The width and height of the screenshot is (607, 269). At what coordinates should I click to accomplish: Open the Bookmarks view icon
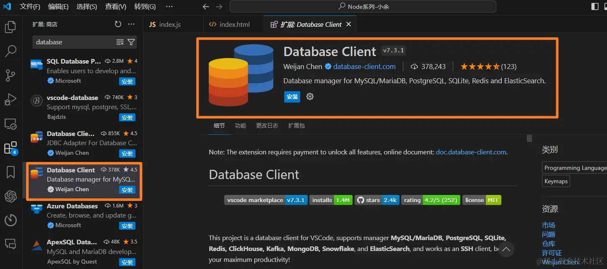coord(10,172)
